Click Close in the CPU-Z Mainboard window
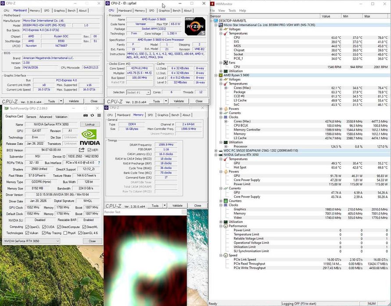This screenshot has width=391, height=306. pos(94,101)
